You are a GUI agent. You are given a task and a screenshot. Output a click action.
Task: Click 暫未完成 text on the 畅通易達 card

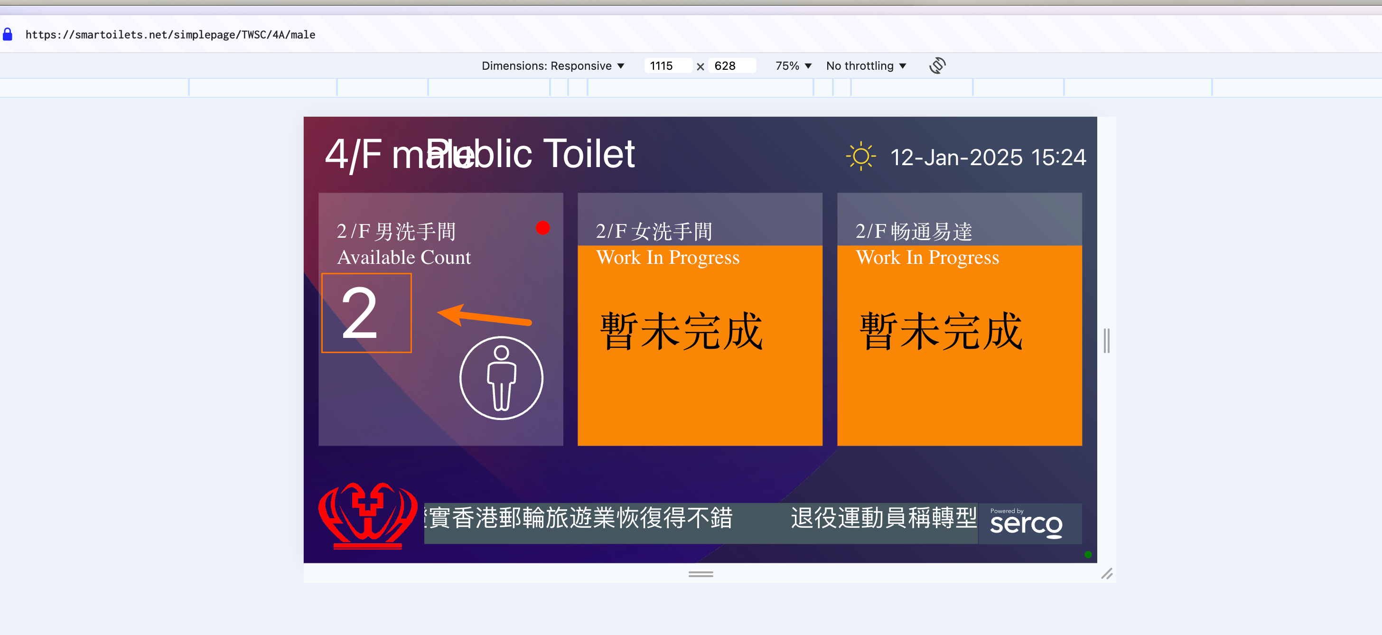click(x=941, y=331)
